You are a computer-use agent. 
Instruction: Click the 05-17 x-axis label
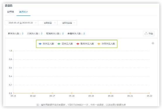(52, 96)
